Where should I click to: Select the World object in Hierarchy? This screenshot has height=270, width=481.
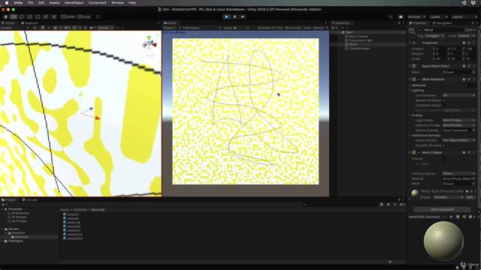click(353, 44)
